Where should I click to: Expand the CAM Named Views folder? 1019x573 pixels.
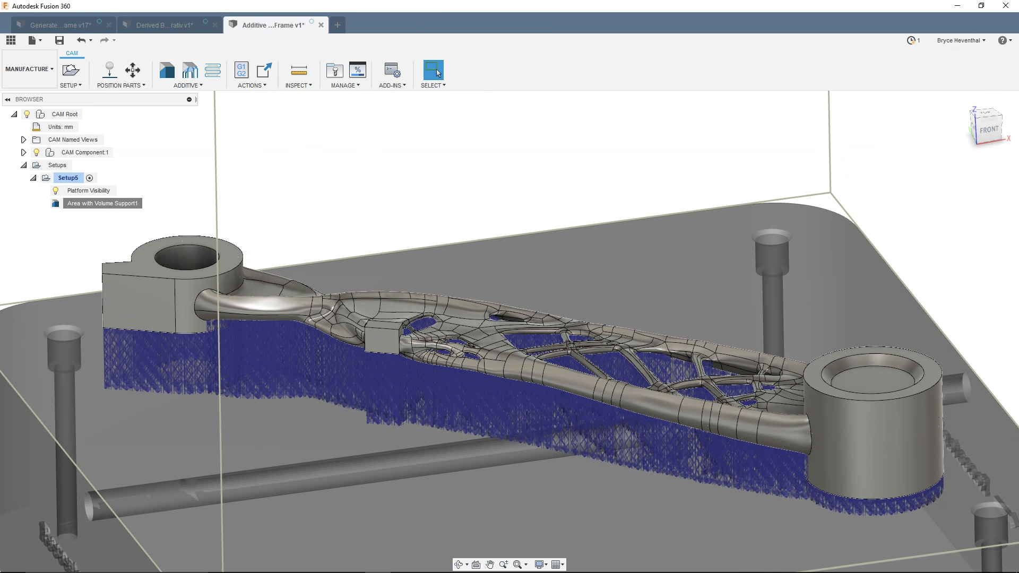23,140
